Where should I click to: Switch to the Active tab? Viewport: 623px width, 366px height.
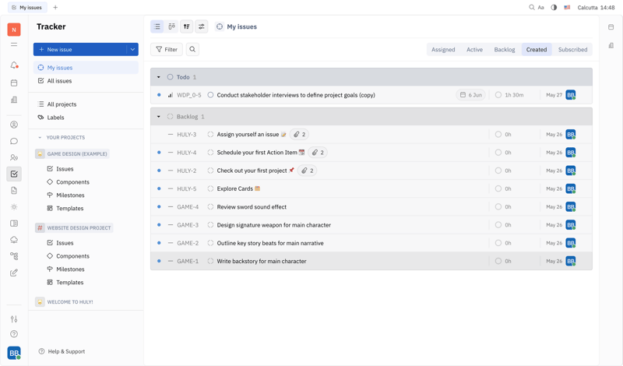[474, 50]
